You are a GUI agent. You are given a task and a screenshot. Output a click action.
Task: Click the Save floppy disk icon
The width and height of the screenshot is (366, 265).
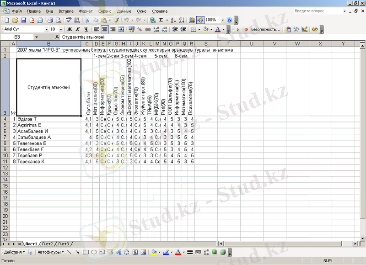point(24,20)
